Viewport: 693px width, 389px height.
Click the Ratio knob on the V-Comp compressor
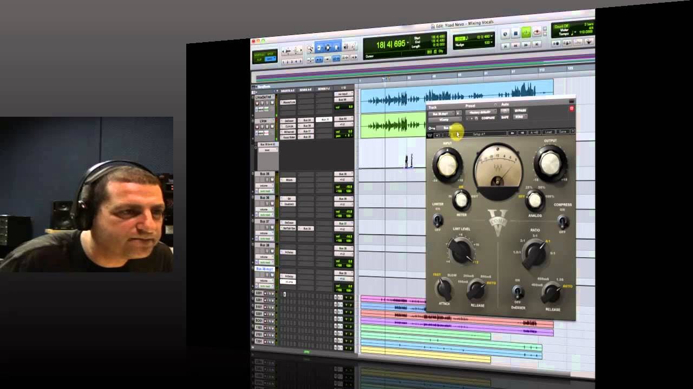535,254
